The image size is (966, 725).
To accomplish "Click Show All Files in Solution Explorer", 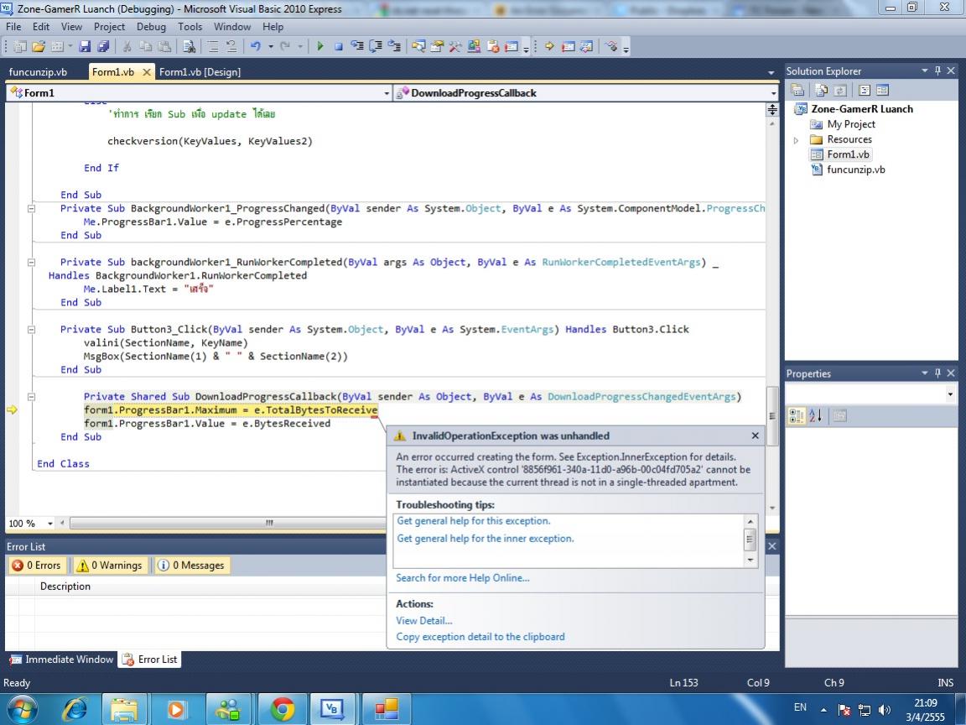I will pyautogui.click(x=821, y=91).
